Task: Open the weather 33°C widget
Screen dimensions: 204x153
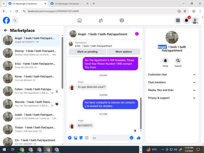Action: point(152,150)
